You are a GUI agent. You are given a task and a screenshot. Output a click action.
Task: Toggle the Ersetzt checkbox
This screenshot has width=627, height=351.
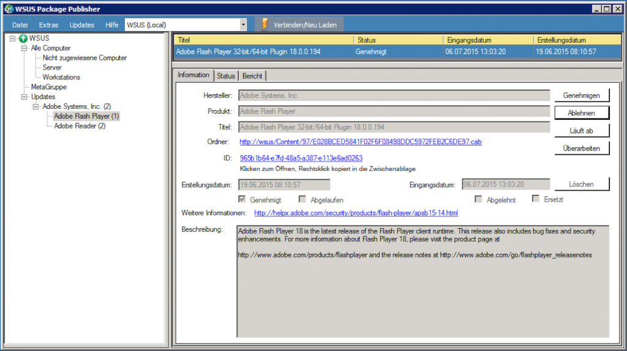pyautogui.click(x=536, y=199)
